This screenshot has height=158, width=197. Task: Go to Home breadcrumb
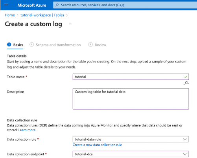pyautogui.click(x=10, y=15)
